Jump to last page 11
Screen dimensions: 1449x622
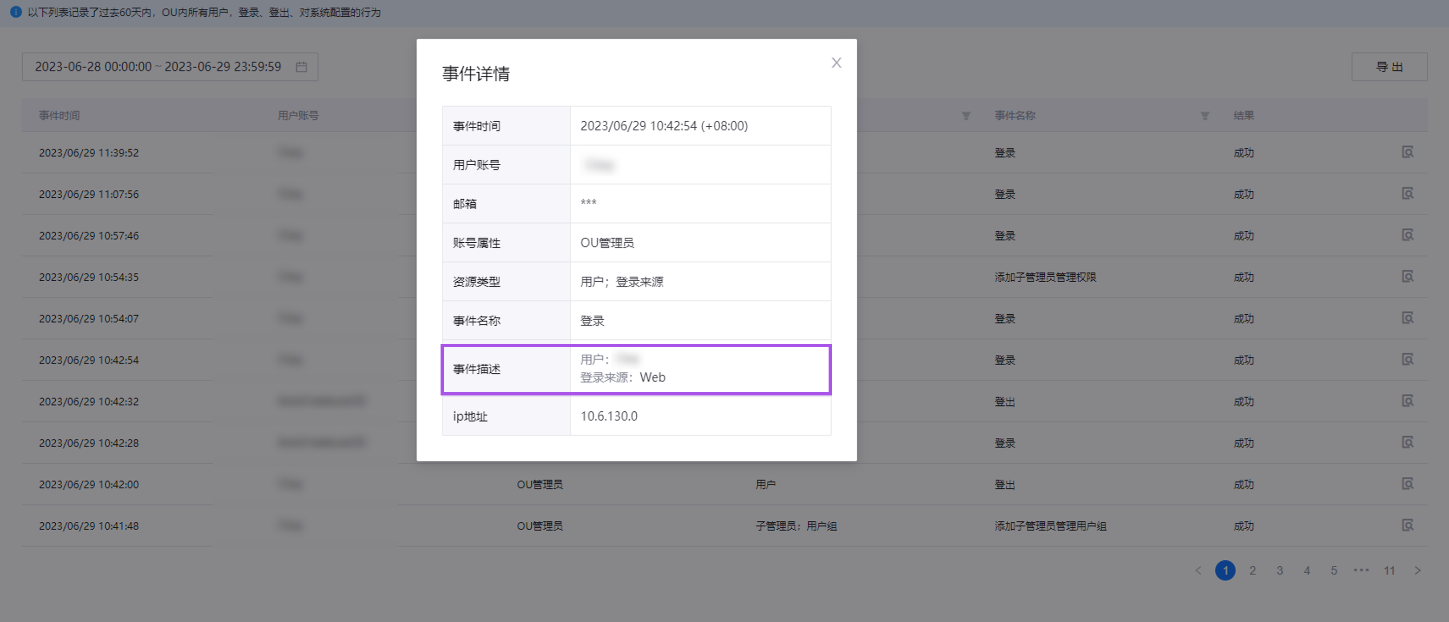tap(1389, 570)
